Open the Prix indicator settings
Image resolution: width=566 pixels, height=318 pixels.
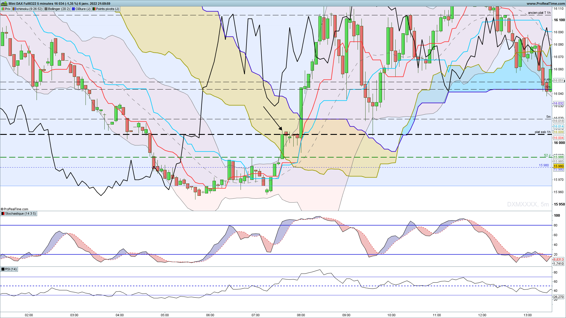click(6, 9)
